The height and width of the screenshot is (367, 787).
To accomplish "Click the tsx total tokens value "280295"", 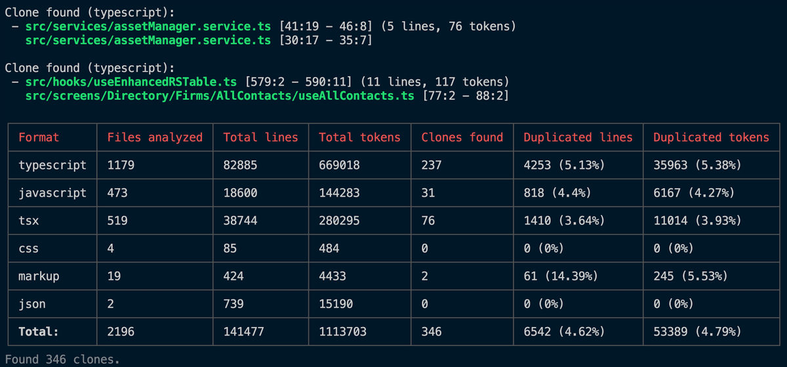I will [x=339, y=221].
